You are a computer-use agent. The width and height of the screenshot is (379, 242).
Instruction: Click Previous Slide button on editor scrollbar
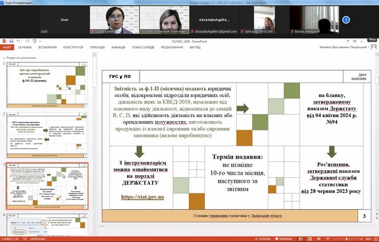click(377, 214)
